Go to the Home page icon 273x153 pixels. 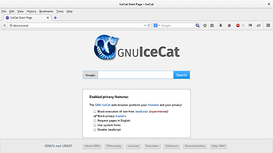coord(229,25)
